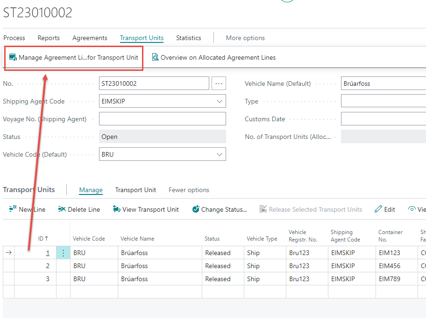
Task: Click the Delete Line icon
Action: click(62, 209)
